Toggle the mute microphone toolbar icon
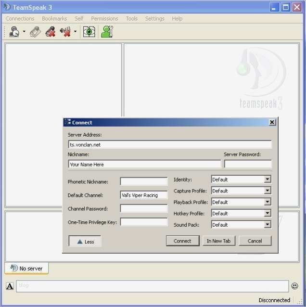The height and width of the screenshot is (307, 306). coord(51,32)
